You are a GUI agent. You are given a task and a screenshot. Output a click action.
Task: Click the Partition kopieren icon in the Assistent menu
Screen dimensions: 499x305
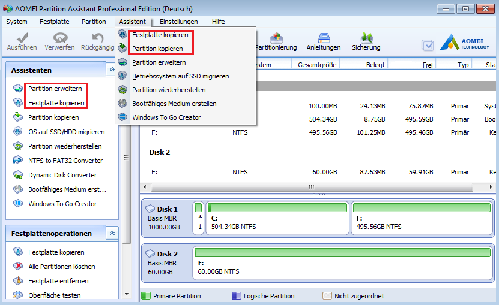[x=122, y=48]
